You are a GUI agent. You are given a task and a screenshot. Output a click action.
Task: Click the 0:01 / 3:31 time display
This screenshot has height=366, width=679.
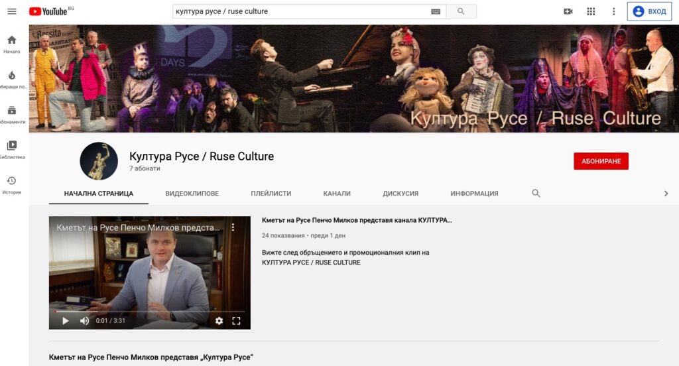[111, 321]
